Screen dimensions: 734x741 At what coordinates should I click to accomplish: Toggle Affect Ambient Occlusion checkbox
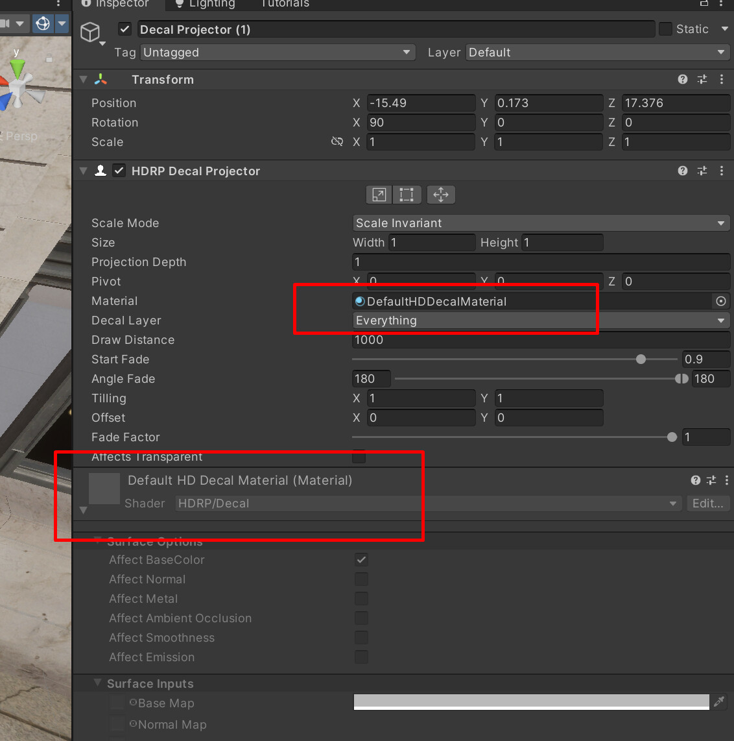pyautogui.click(x=361, y=618)
